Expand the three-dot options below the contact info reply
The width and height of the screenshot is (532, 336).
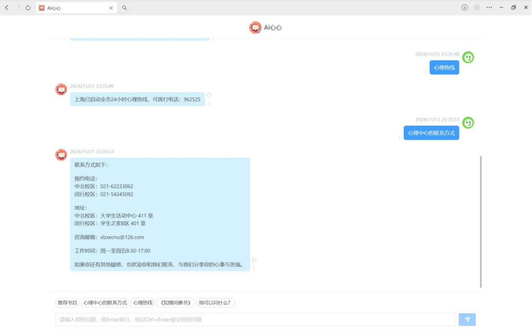pos(254,268)
